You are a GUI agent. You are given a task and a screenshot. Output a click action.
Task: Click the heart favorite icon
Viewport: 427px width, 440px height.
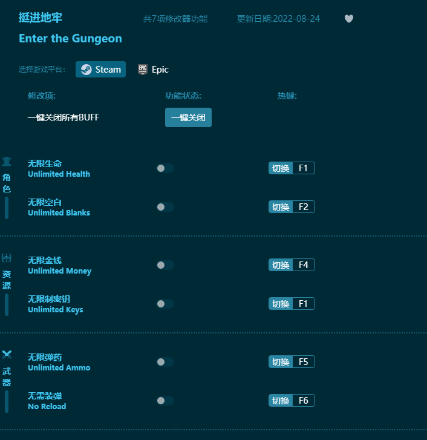click(x=349, y=19)
